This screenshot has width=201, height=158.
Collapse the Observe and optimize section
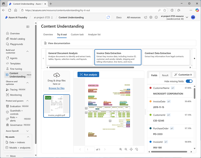[27, 83]
